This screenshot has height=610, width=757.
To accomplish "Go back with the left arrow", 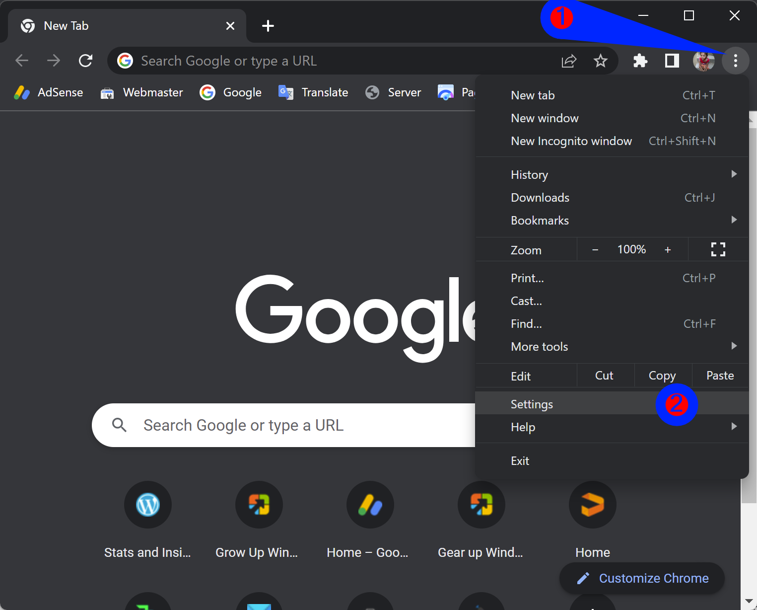I will [x=22, y=61].
